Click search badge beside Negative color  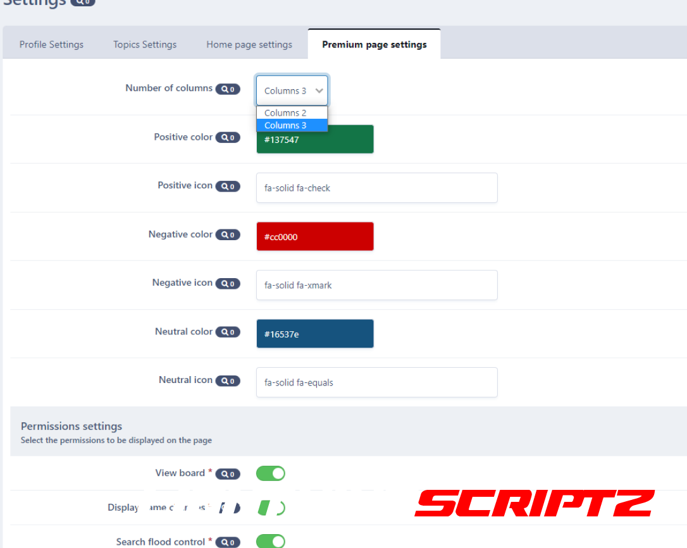[x=228, y=235]
